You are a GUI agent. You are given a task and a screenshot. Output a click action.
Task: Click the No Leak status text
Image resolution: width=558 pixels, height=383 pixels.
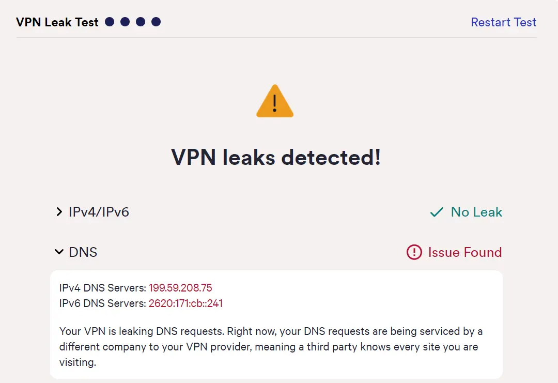pyautogui.click(x=476, y=211)
